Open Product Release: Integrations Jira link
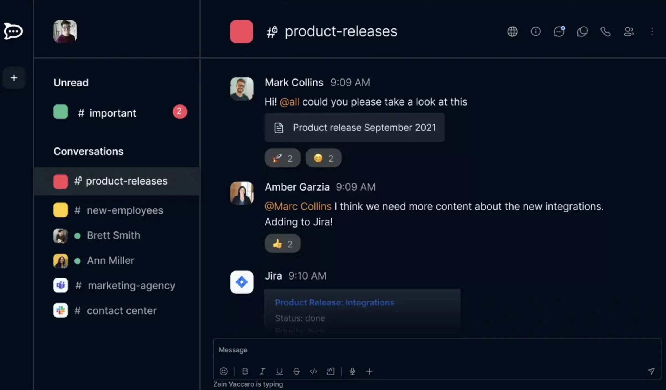 point(335,302)
